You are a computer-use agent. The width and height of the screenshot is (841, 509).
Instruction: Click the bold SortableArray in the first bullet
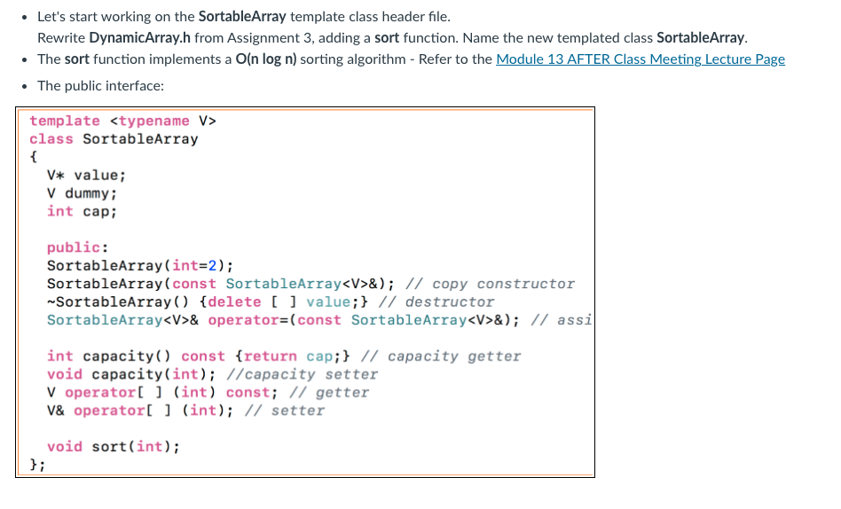click(242, 17)
